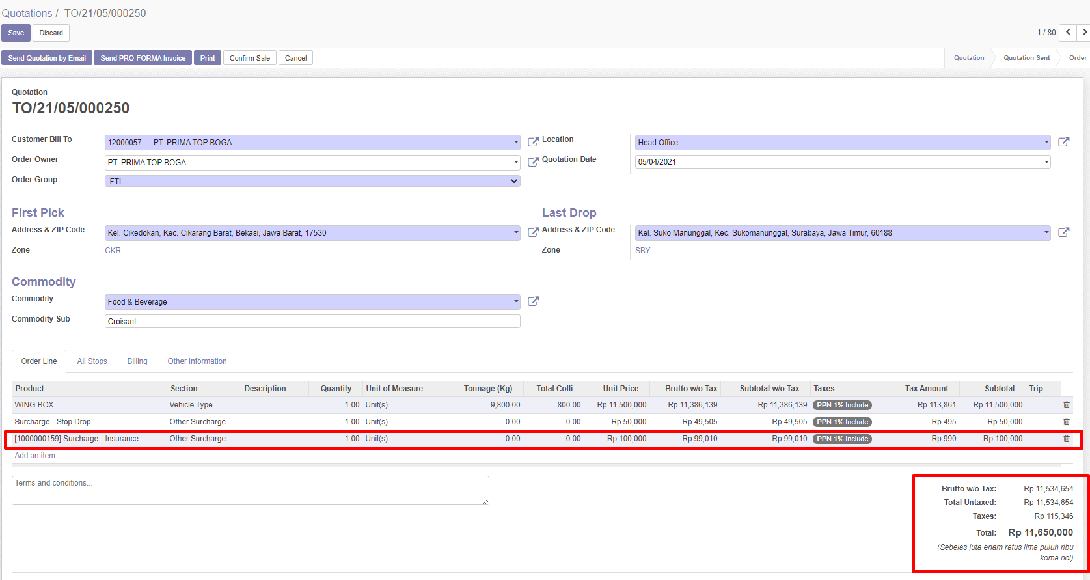The height and width of the screenshot is (580, 1090).
Task: Delete the WING BOX order line
Action: (1066, 405)
